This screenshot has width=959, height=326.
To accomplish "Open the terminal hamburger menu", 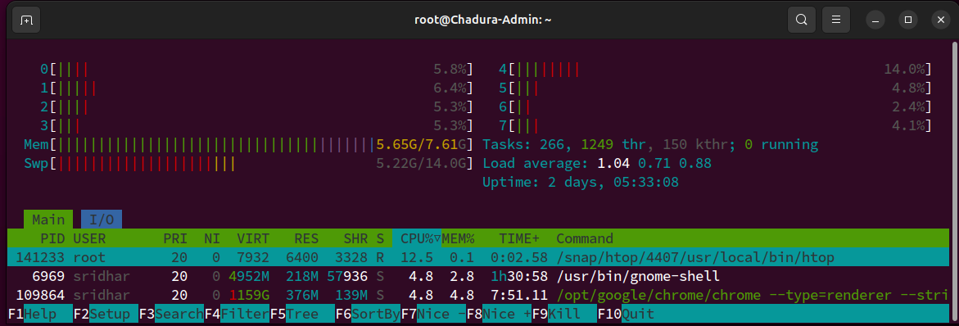I will click(836, 20).
